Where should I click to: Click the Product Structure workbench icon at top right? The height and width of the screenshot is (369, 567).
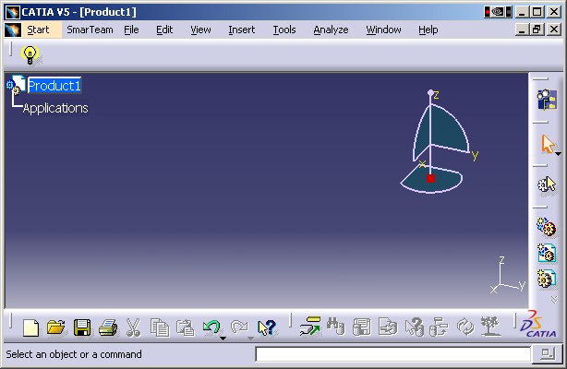click(x=547, y=100)
